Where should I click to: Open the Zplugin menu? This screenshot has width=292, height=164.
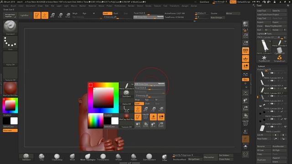click(185, 6)
